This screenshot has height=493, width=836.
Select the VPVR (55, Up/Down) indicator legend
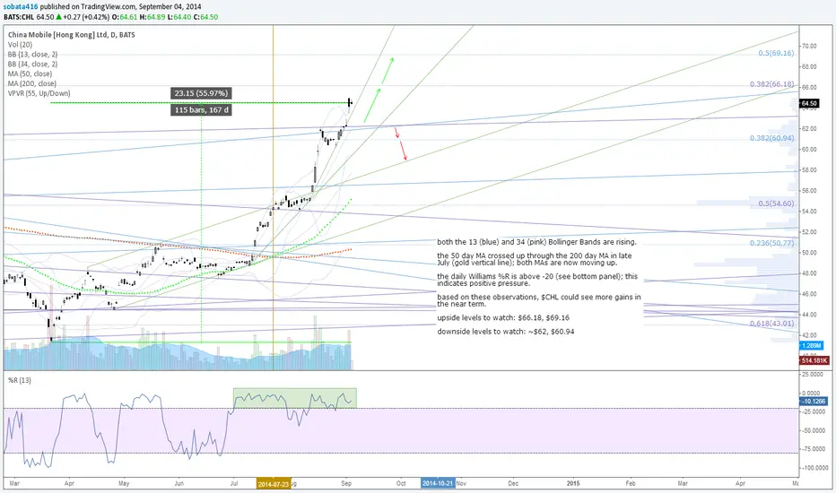point(39,93)
